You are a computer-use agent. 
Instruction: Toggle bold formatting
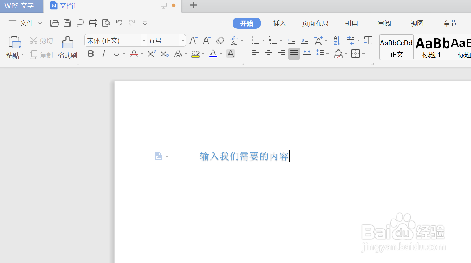pyautogui.click(x=90, y=54)
